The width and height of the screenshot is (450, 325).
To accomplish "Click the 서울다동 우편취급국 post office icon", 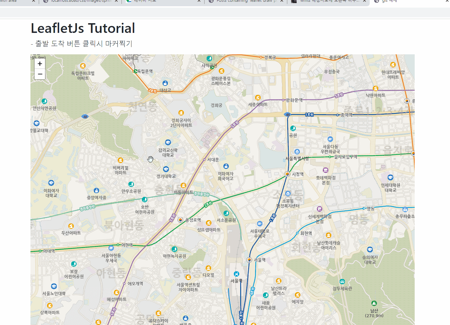I will click(330, 139).
